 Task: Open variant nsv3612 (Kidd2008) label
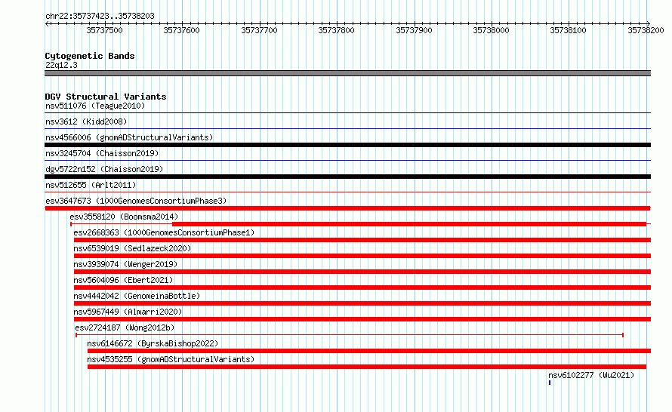point(86,121)
